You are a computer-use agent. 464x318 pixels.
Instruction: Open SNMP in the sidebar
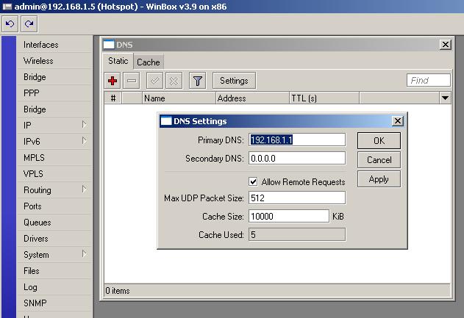[x=54, y=303]
